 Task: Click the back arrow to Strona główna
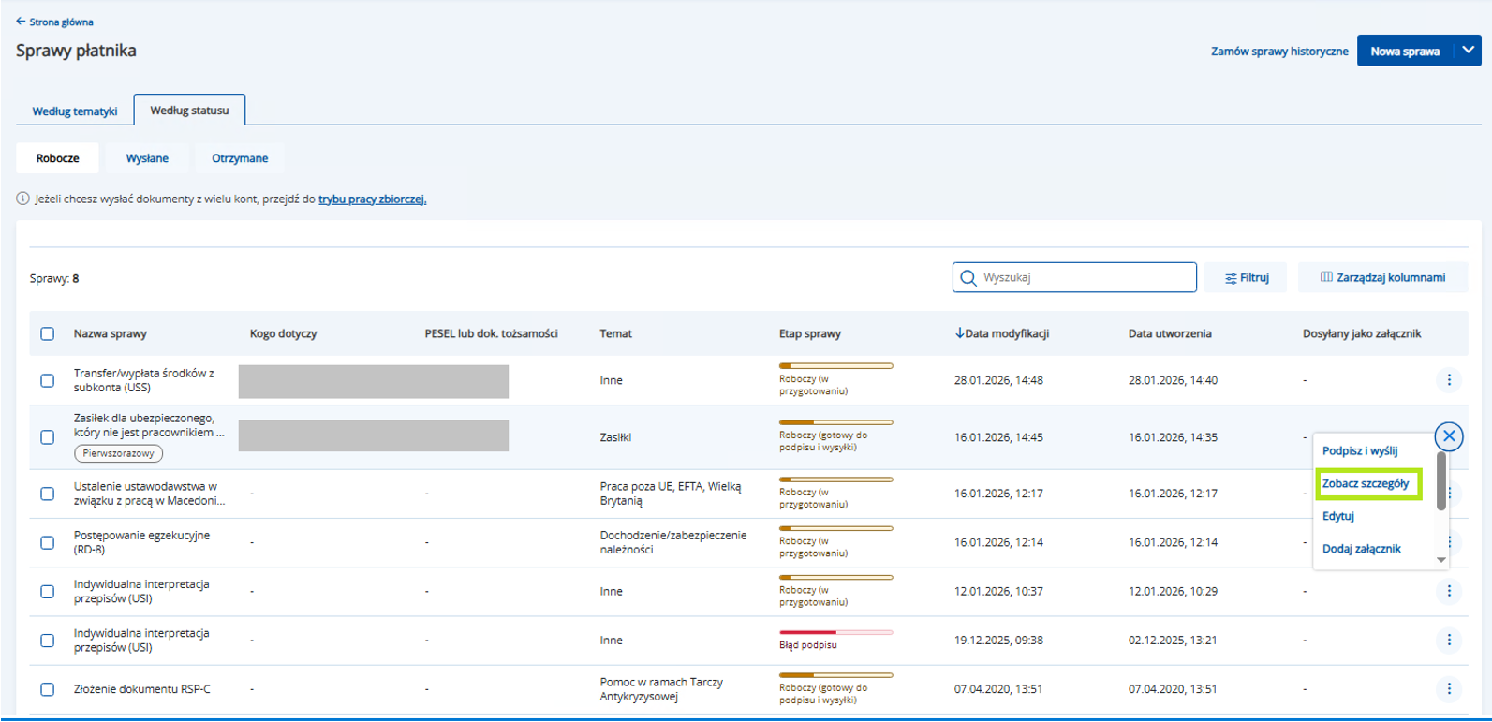(x=21, y=22)
